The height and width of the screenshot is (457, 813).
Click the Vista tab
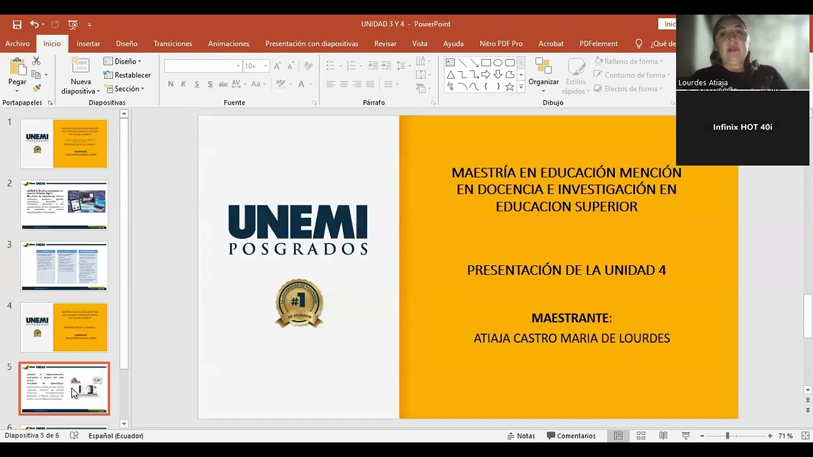[x=420, y=44]
